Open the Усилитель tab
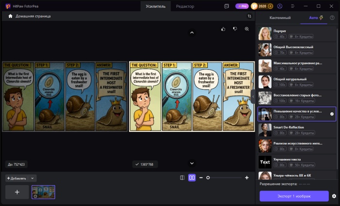 click(x=156, y=6)
